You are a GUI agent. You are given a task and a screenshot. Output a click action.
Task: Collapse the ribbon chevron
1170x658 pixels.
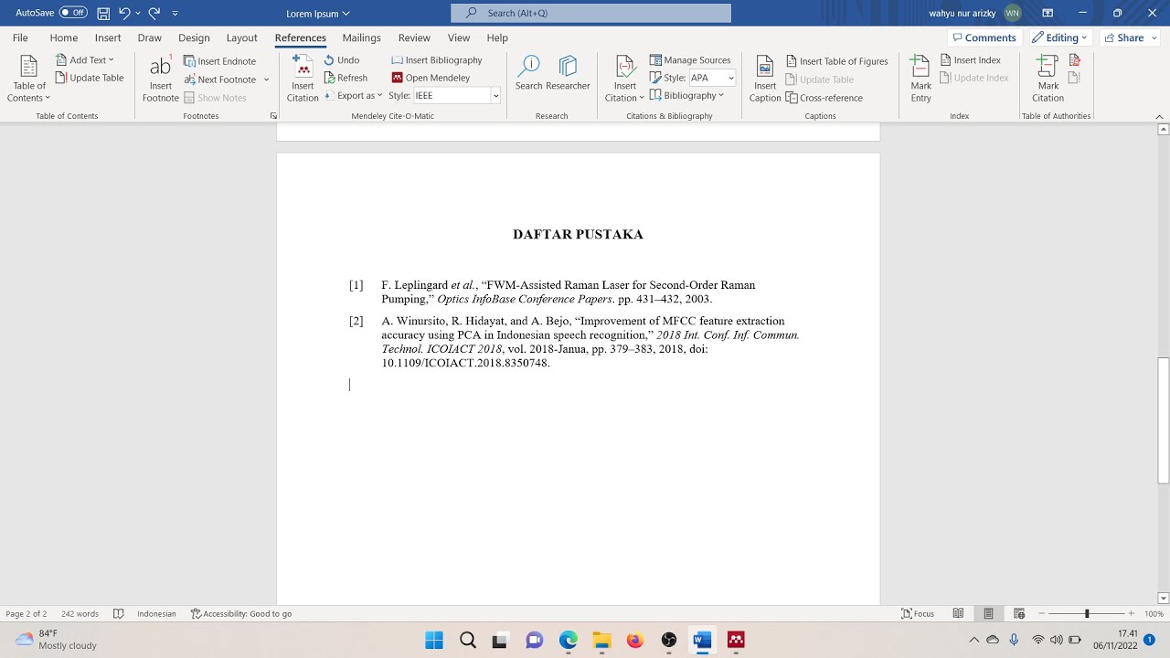coord(1160,117)
